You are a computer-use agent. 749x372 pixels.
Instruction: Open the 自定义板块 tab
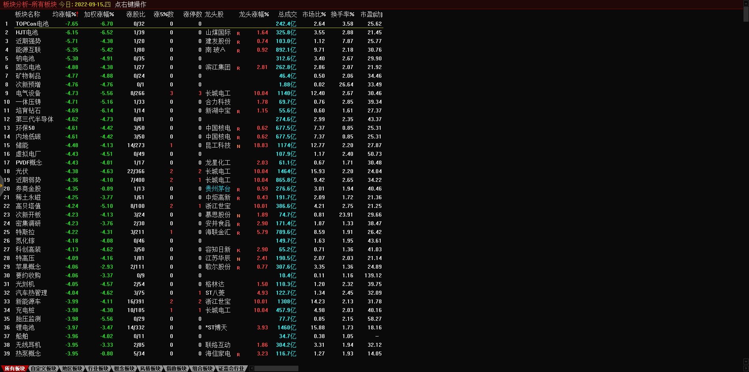tap(43, 368)
